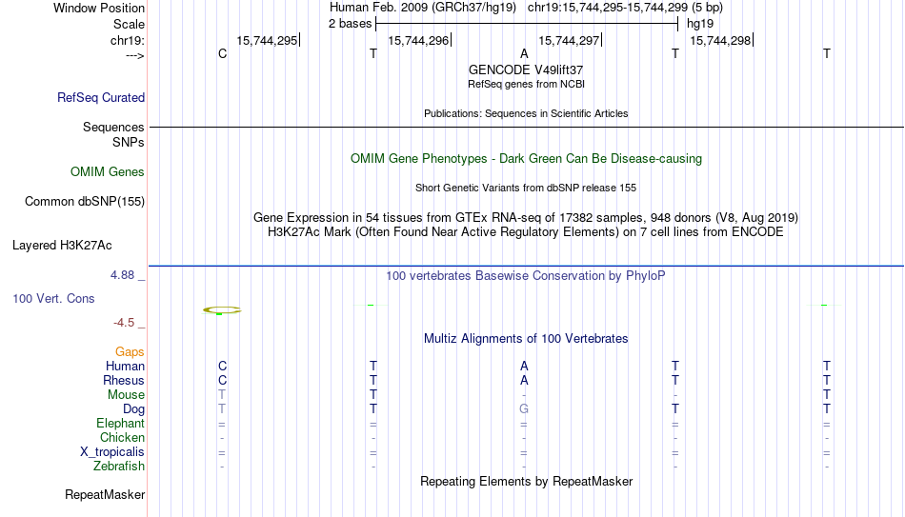Image resolution: width=905 pixels, height=517 pixels.
Task: Click the -4.5 lower PhyloP scale value
Action: 124,323
